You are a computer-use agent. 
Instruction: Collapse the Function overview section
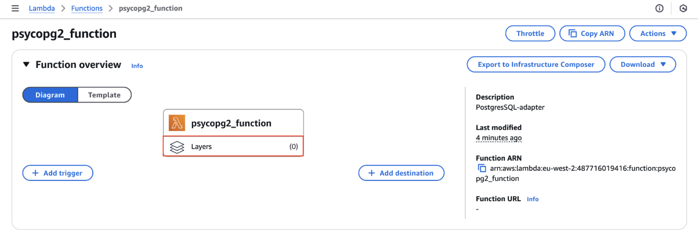click(x=26, y=65)
